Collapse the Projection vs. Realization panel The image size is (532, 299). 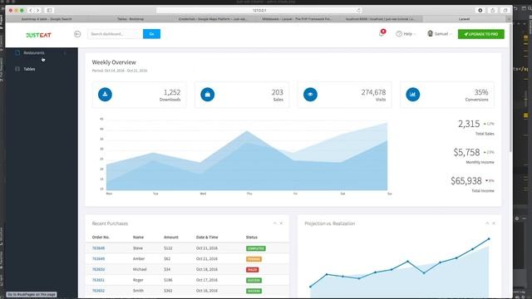[487, 223]
